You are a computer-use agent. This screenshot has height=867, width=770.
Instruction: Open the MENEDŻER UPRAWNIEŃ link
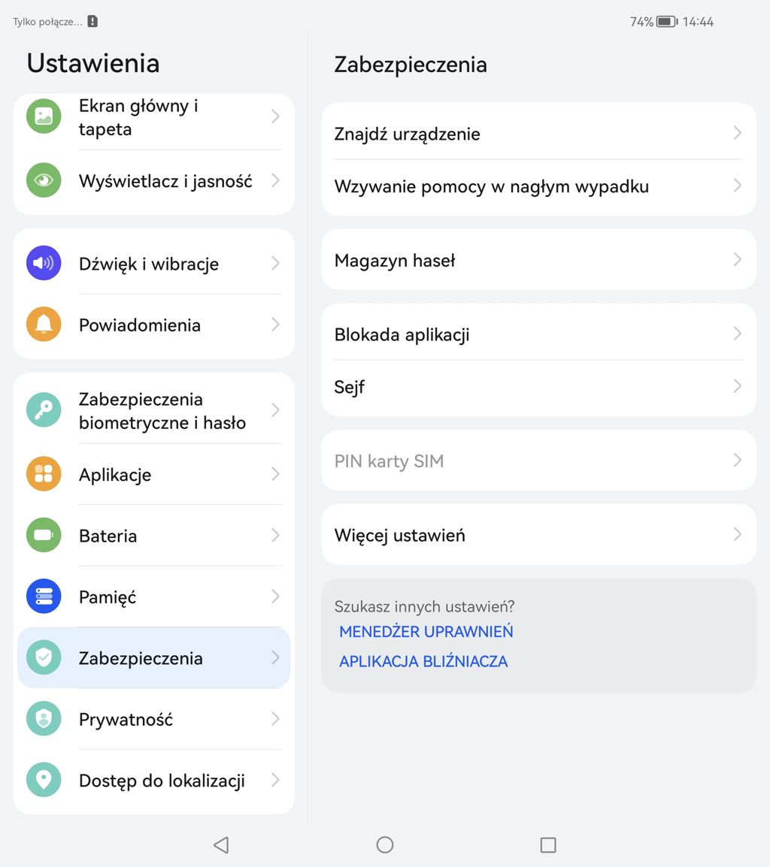click(426, 631)
